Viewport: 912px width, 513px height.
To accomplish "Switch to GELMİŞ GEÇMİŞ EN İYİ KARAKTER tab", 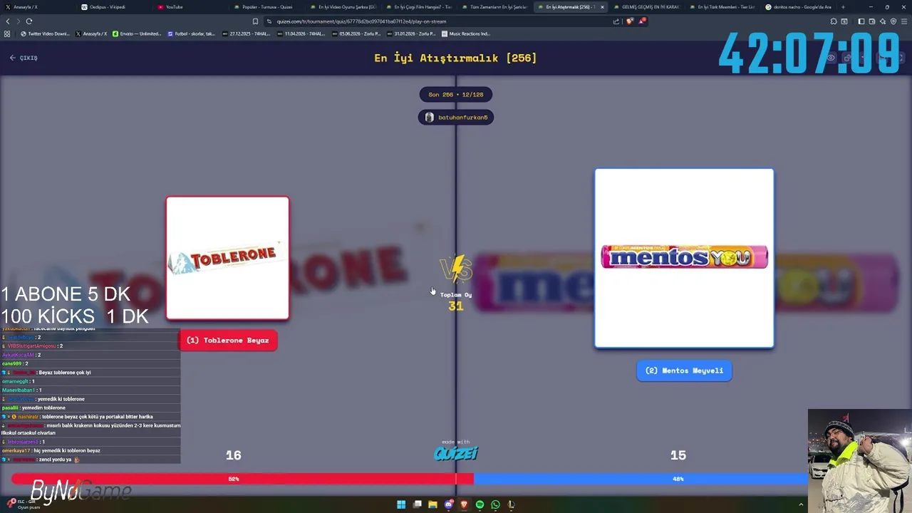I will pyautogui.click(x=646, y=7).
